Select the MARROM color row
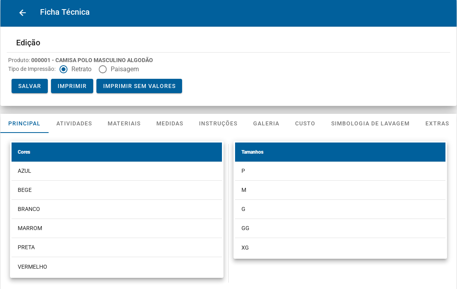The width and height of the screenshot is (457, 289). click(117, 228)
